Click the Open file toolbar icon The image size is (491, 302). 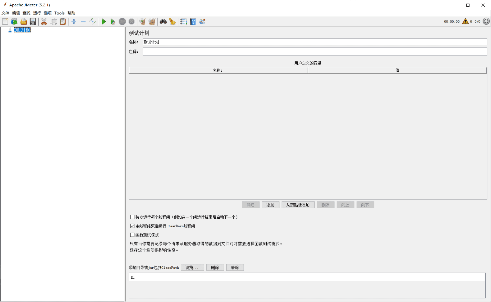(24, 21)
